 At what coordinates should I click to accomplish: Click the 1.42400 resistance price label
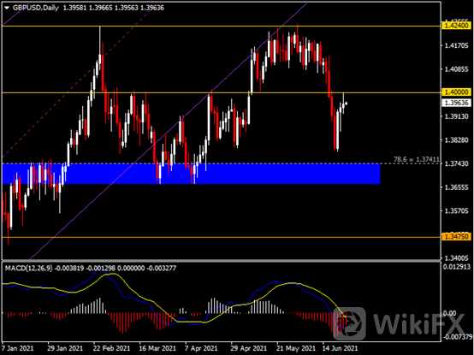point(457,26)
